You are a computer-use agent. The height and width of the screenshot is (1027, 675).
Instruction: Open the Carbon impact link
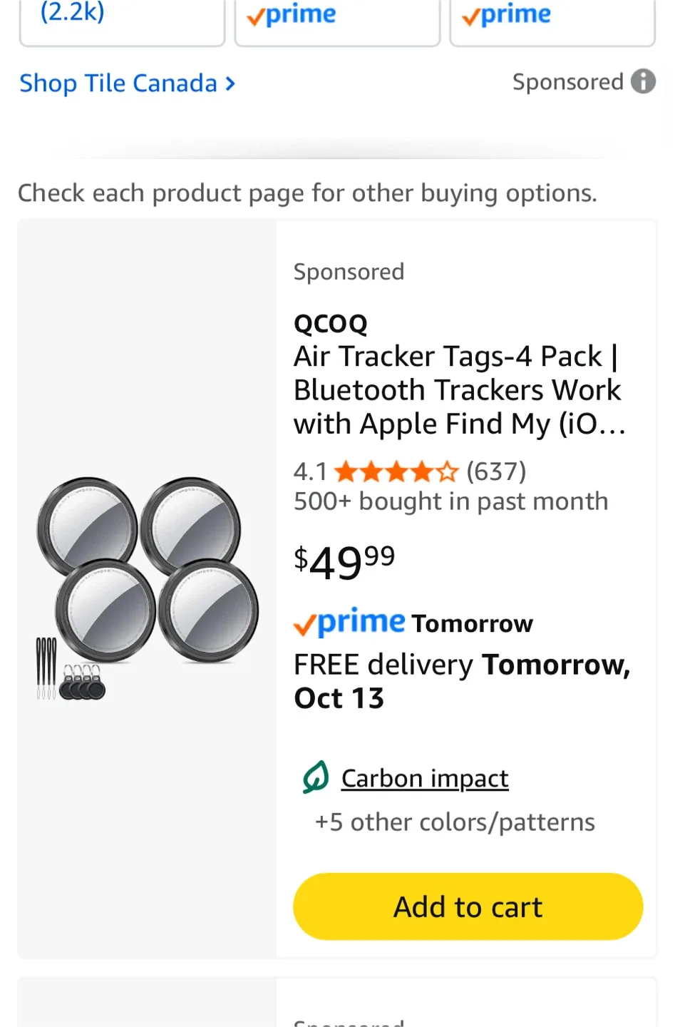[x=425, y=778]
